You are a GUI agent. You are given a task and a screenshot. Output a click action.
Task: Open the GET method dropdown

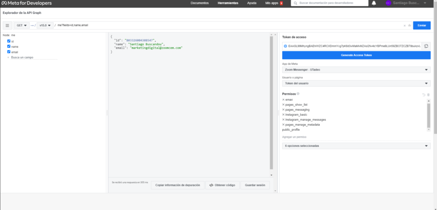(22, 26)
